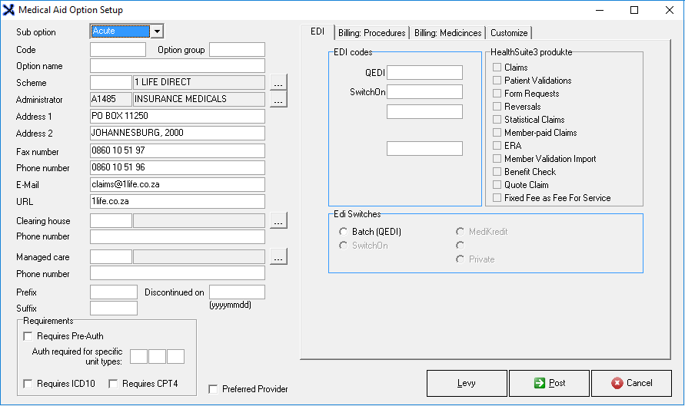The image size is (685, 406).
Task: Click the Levy button
Action: point(466,383)
